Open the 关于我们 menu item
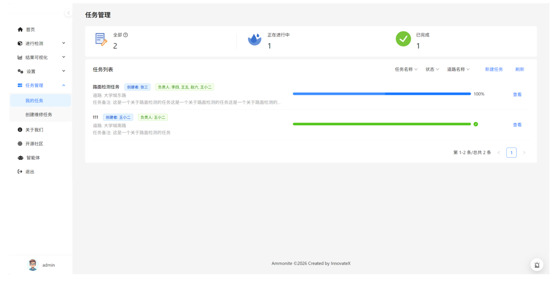Viewport: 558px width, 281px height. click(x=40, y=129)
